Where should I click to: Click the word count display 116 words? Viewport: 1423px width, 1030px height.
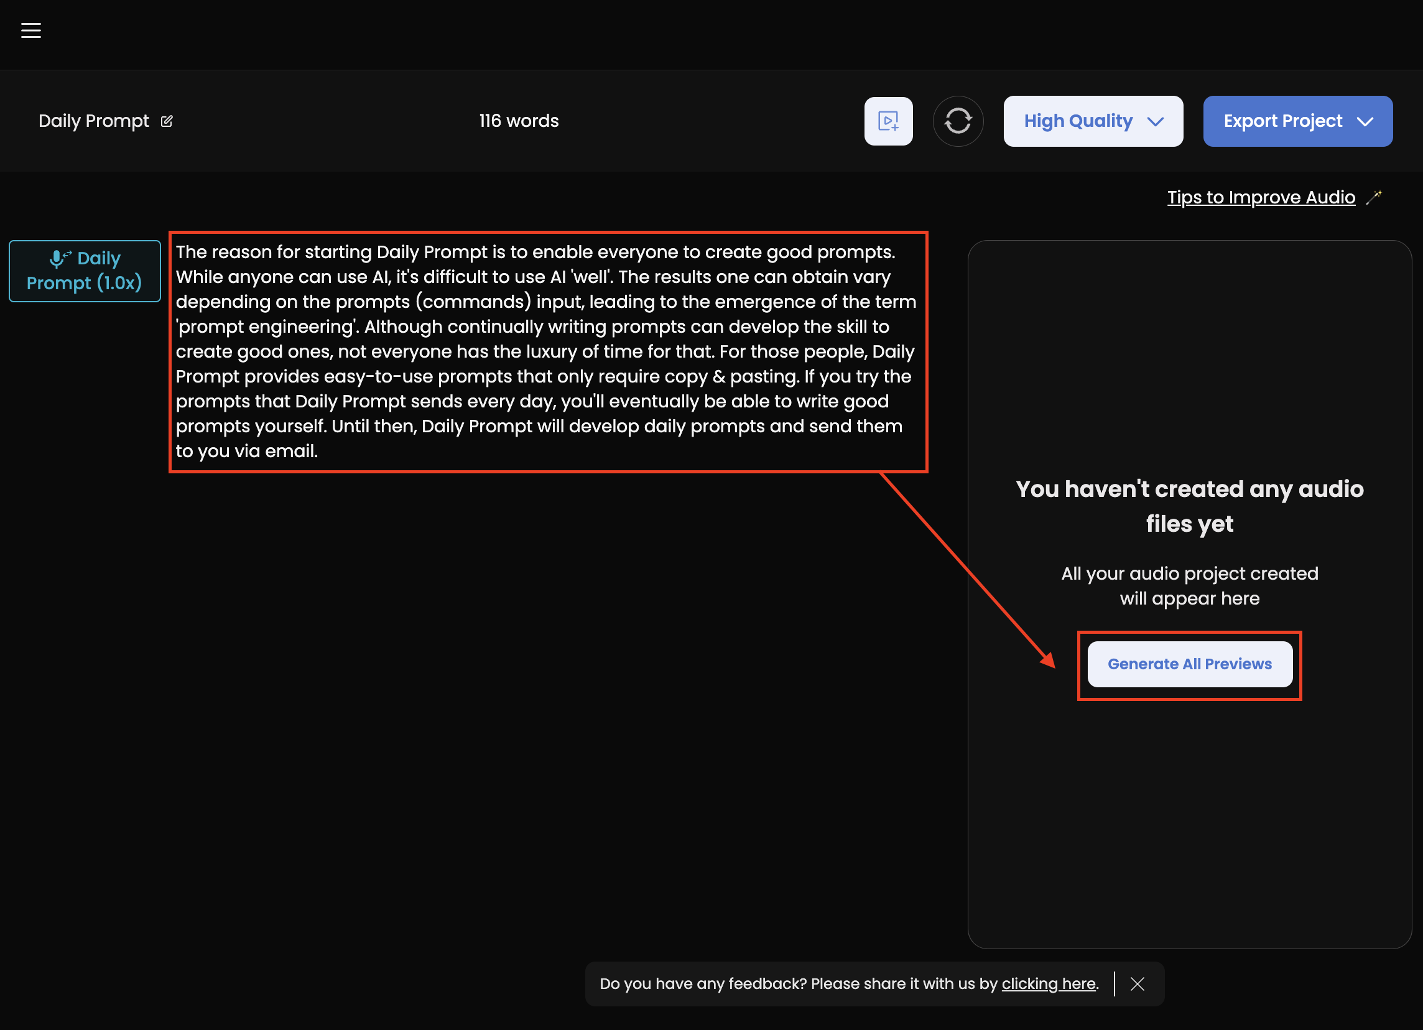[519, 121]
